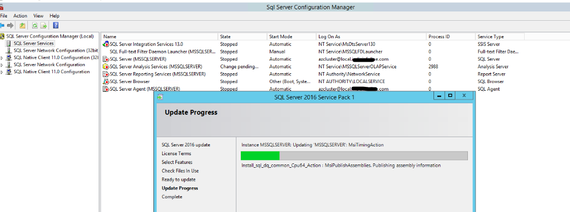
Task: Open Help via the blue question mark icon
Action: [x=56, y=26]
